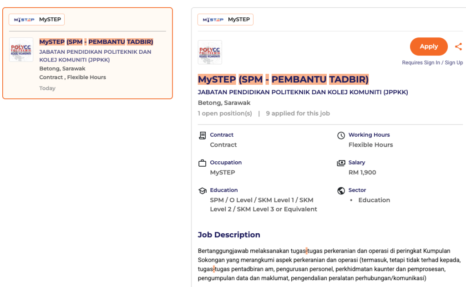Click the Sector globe icon
466x287 pixels.
point(341,190)
